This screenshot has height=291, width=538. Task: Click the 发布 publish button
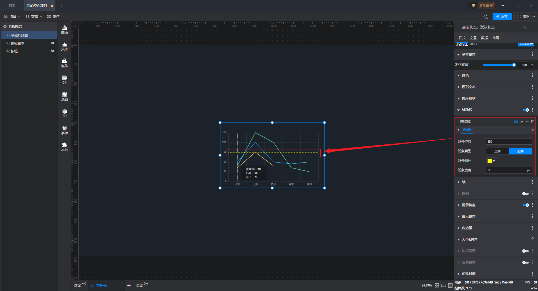(x=502, y=17)
